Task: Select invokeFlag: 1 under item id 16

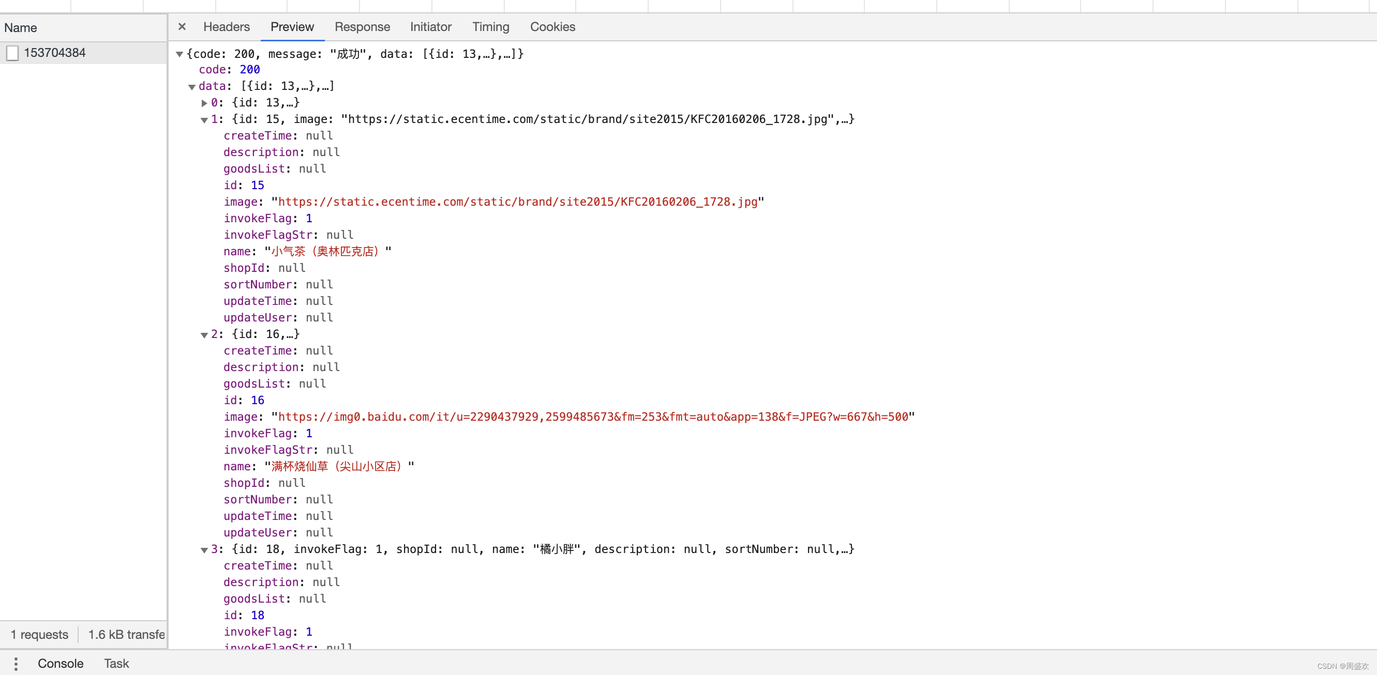Action: tap(268, 433)
